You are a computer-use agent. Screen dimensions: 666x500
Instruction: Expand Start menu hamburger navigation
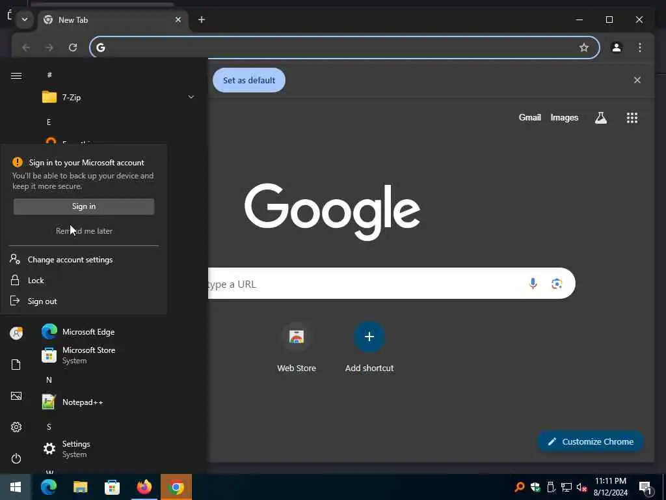(x=16, y=76)
